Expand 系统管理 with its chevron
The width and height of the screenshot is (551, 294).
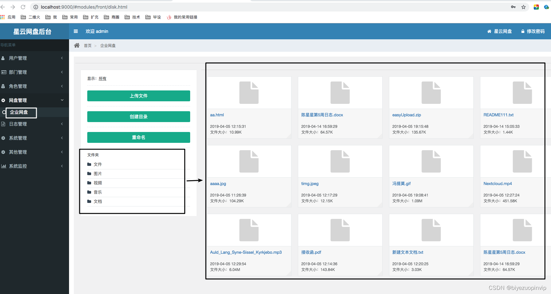point(62,138)
